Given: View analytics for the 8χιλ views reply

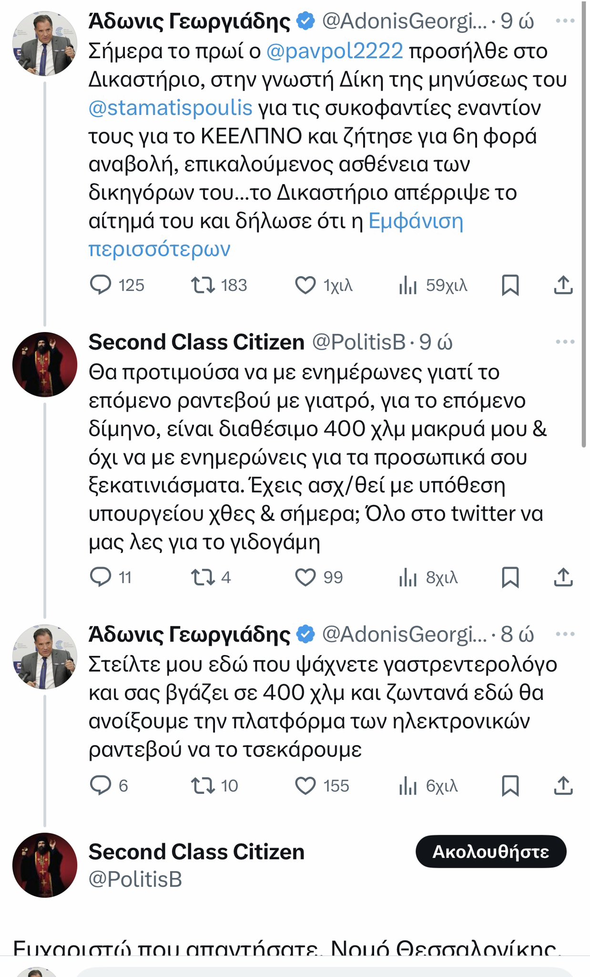Looking at the screenshot, I should (x=408, y=577).
